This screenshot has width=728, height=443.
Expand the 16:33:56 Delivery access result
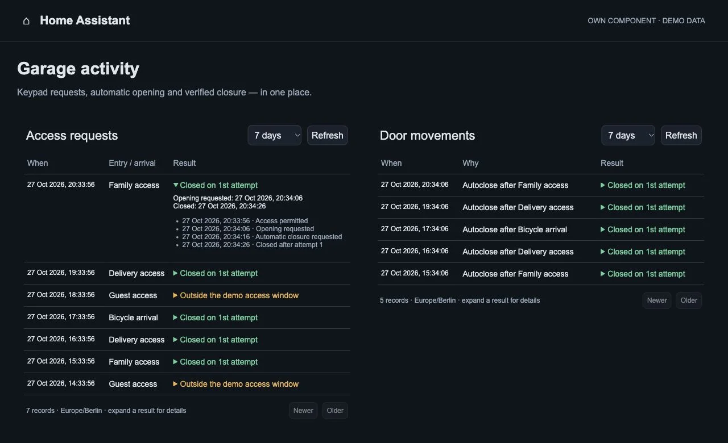pyautogui.click(x=216, y=340)
